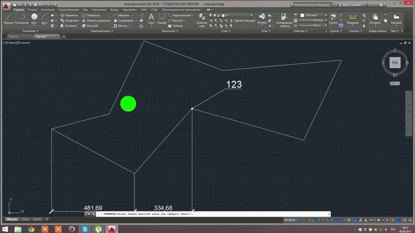Click the Rotate (Повернуть) command

91,16
